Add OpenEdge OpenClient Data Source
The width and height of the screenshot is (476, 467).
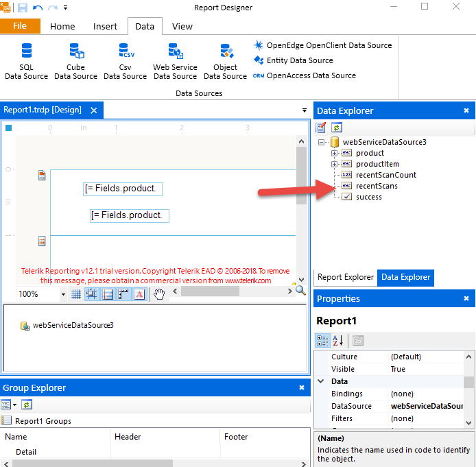point(322,45)
